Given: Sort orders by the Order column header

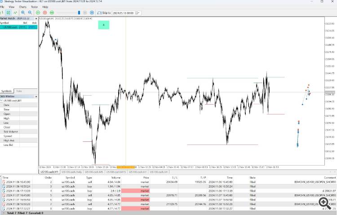Looking at the screenshot, I should click(48, 178).
